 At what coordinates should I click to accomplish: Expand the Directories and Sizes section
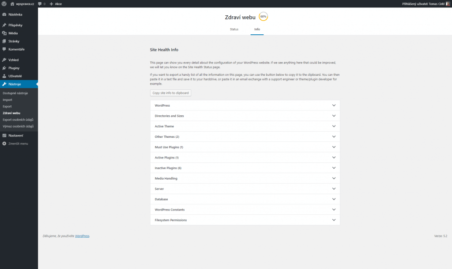[245, 116]
